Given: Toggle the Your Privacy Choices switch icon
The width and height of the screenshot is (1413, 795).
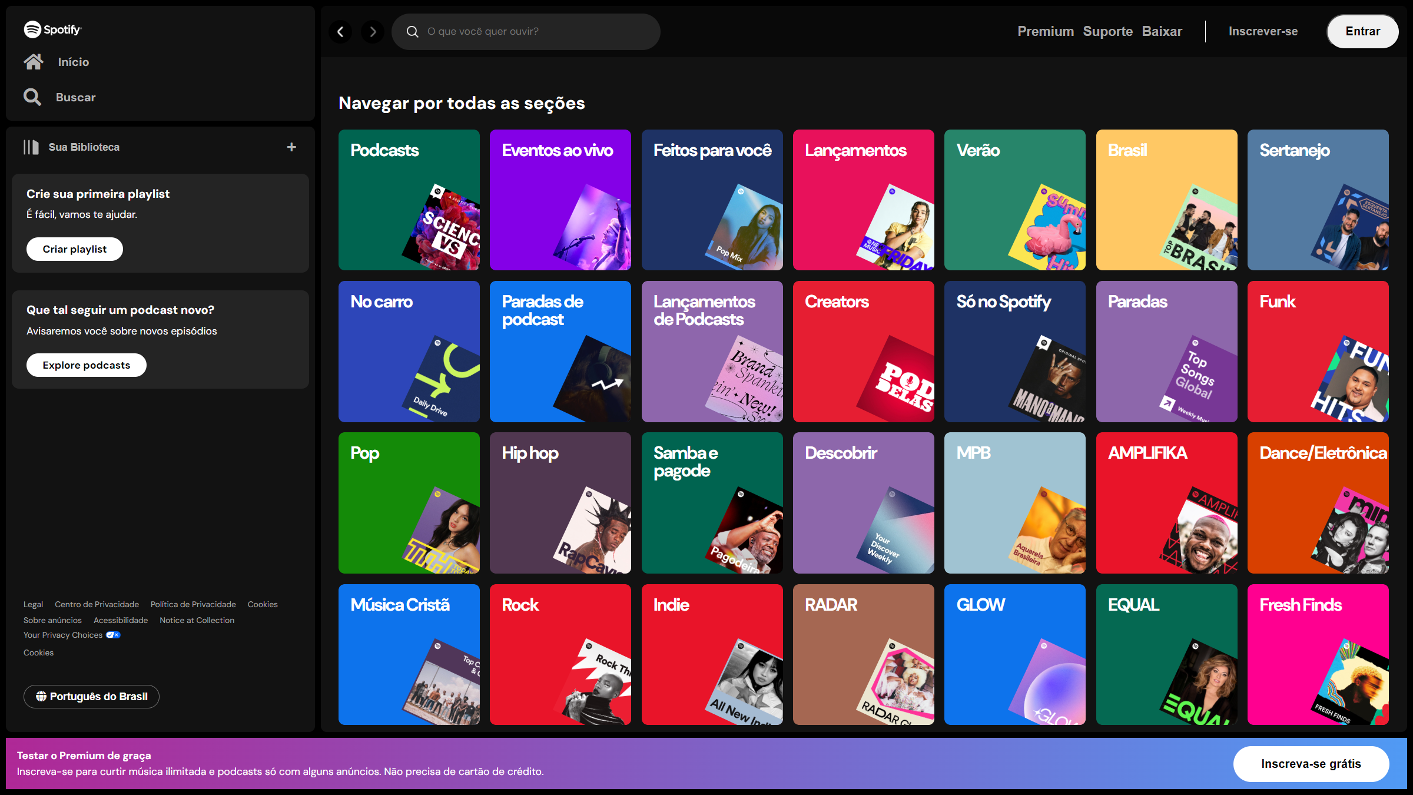Looking at the screenshot, I should point(113,635).
